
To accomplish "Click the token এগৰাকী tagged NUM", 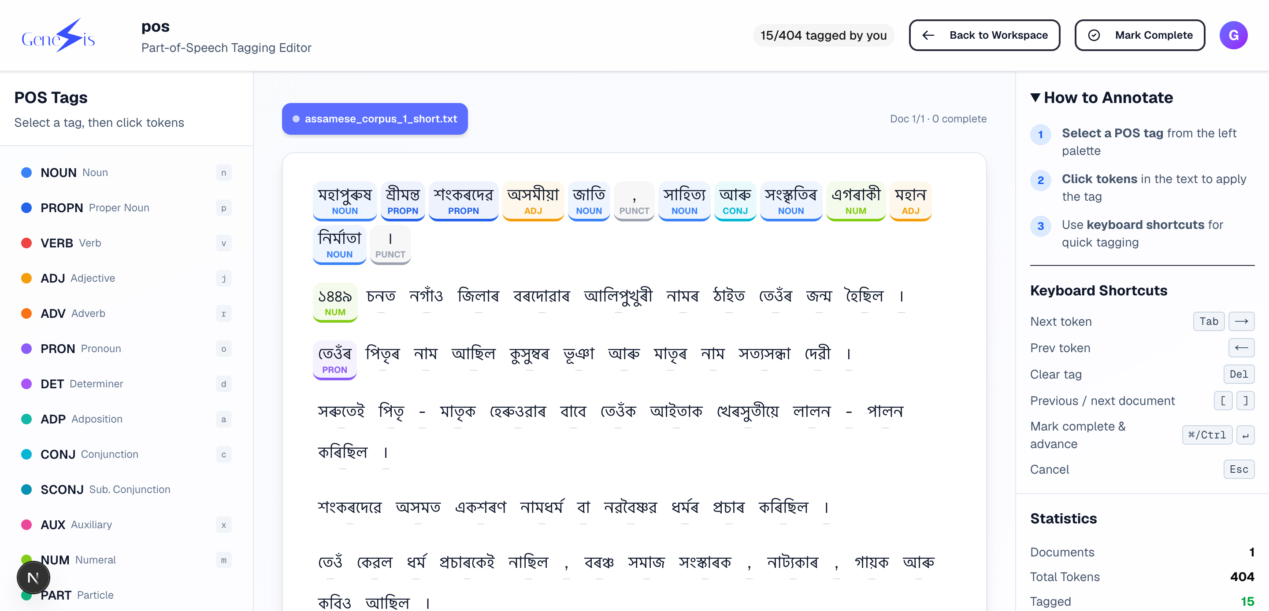I will 856,201.
